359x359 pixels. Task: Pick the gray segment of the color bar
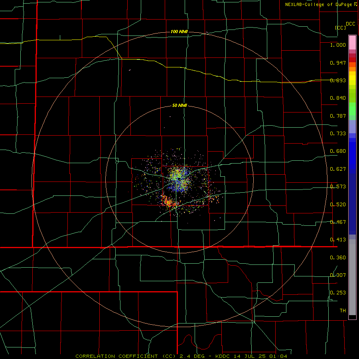(x=352, y=277)
